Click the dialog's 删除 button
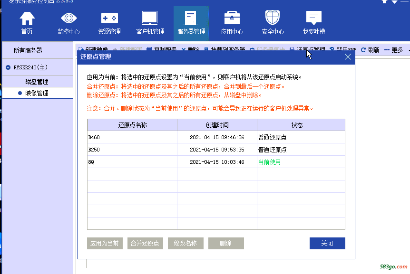Screen dimensions: 410x274 pos(226,243)
